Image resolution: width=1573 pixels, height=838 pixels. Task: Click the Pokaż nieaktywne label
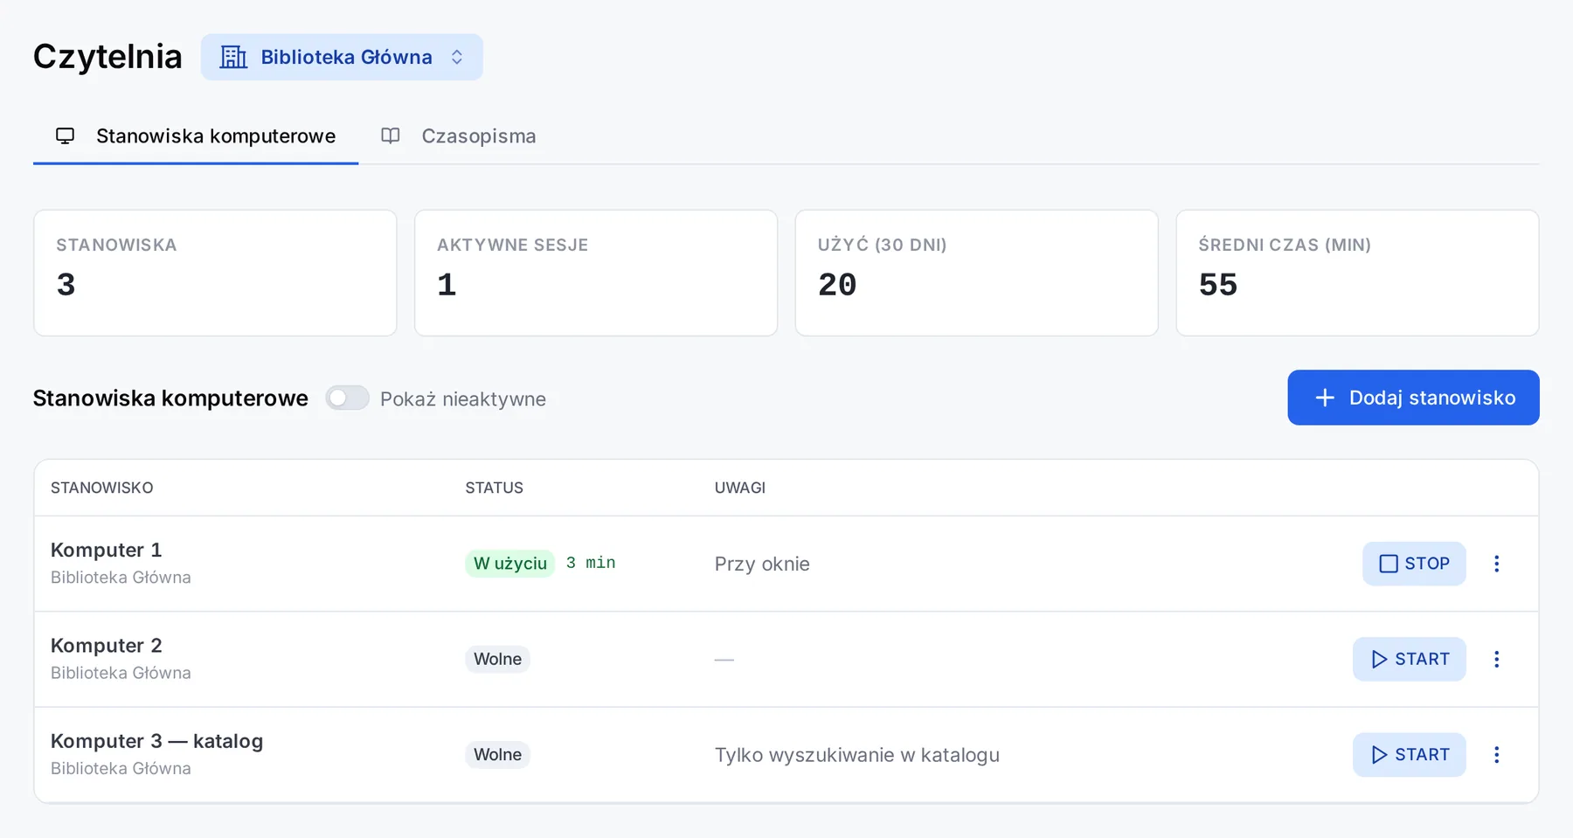tap(462, 398)
